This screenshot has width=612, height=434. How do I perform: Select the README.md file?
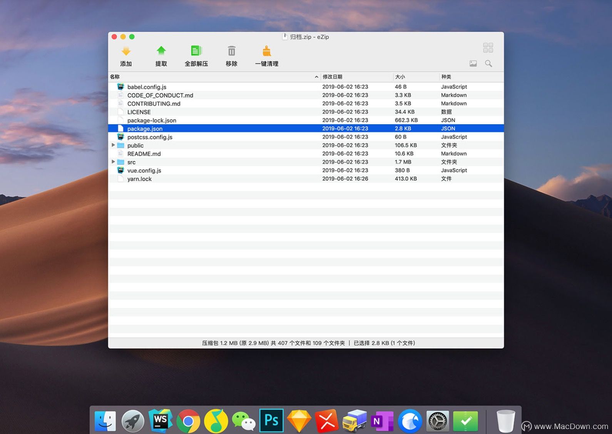[x=144, y=154]
